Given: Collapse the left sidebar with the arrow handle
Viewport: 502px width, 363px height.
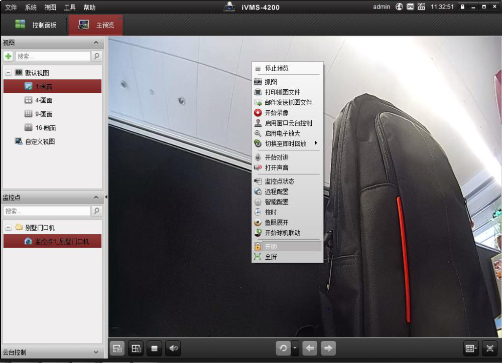Looking at the screenshot, I should point(106,197).
